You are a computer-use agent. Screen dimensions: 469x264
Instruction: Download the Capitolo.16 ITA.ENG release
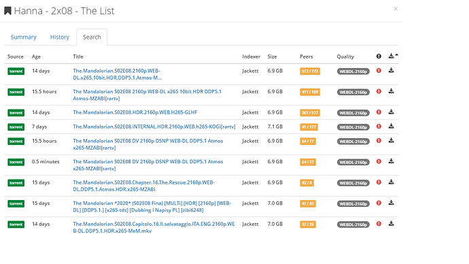click(x=391, y=224)
